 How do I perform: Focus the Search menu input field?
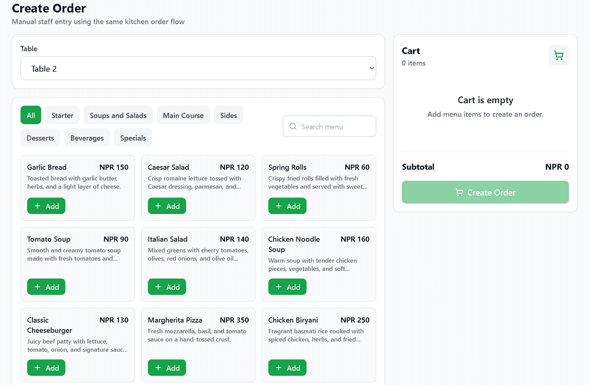click(x=329, y=126)
